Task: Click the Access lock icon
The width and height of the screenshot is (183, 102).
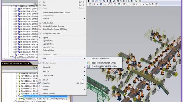Action: point(40,86)
